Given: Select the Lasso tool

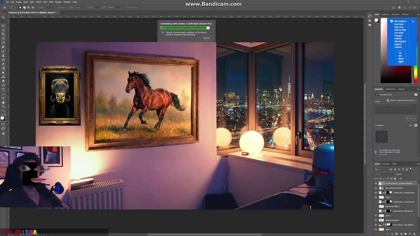Looking at the screenshot, I should (x=3, y=26).
